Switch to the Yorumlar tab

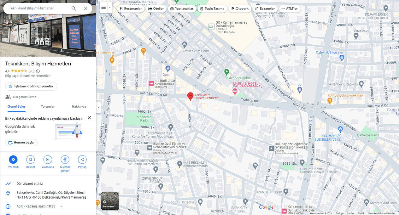pyautogui.click(x=48, y=106)
